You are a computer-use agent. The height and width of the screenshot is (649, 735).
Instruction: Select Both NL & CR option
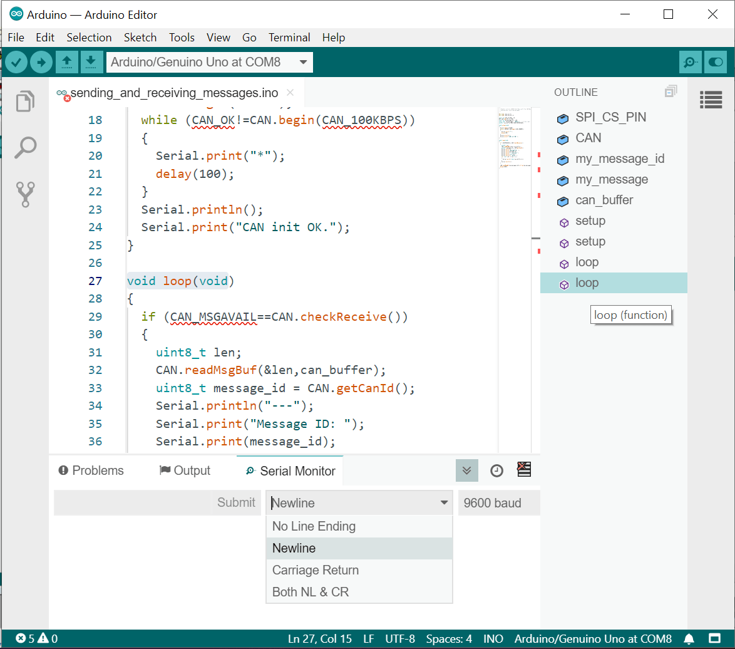[359, 592]
